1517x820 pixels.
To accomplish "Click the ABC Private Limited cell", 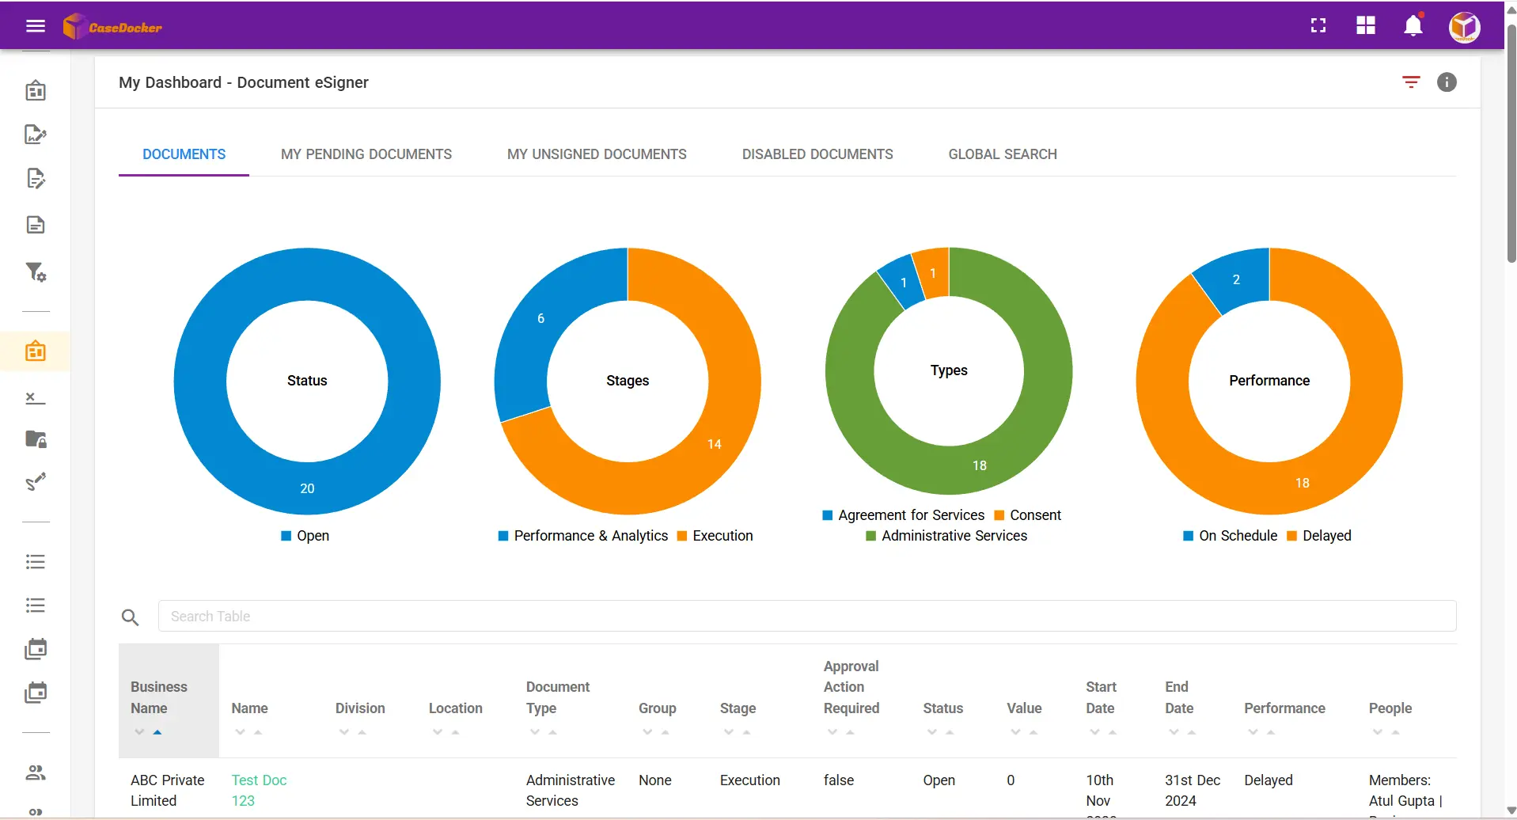I will click(168, 790).
